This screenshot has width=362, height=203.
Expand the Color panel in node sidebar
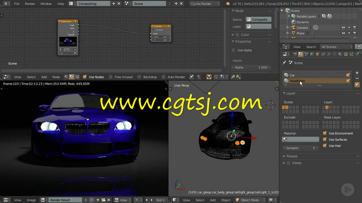point(233,35)
